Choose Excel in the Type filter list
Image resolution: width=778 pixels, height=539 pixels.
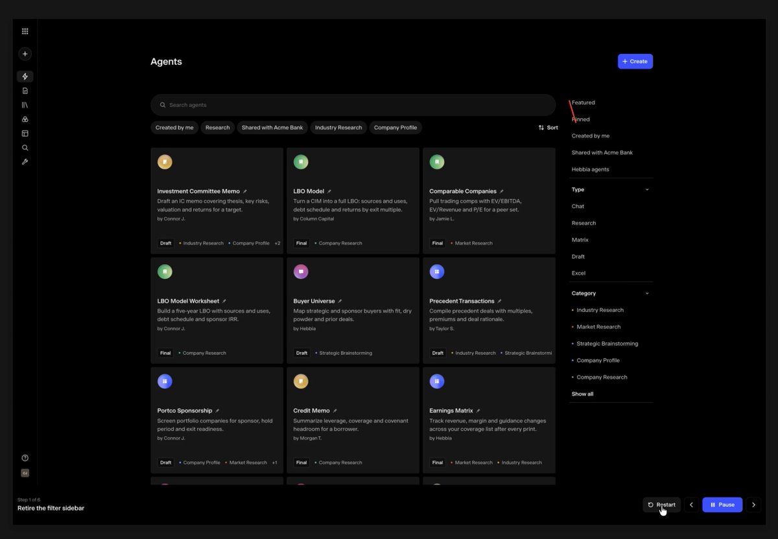(x=578, y=273)
